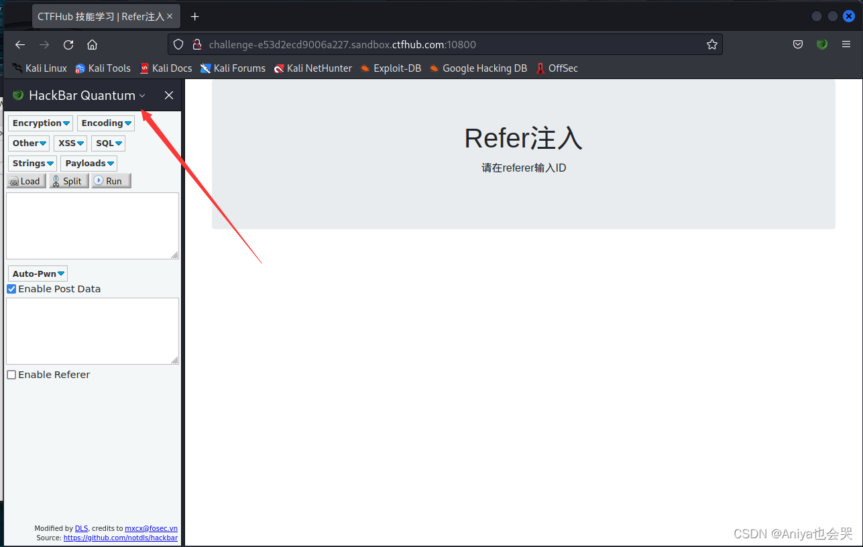
Task: Click the HackBar Quantum logo icon
Action: point(18,95)
